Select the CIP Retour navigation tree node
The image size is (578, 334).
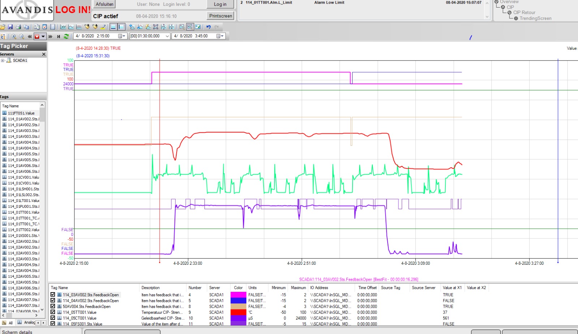pos(524,13)
